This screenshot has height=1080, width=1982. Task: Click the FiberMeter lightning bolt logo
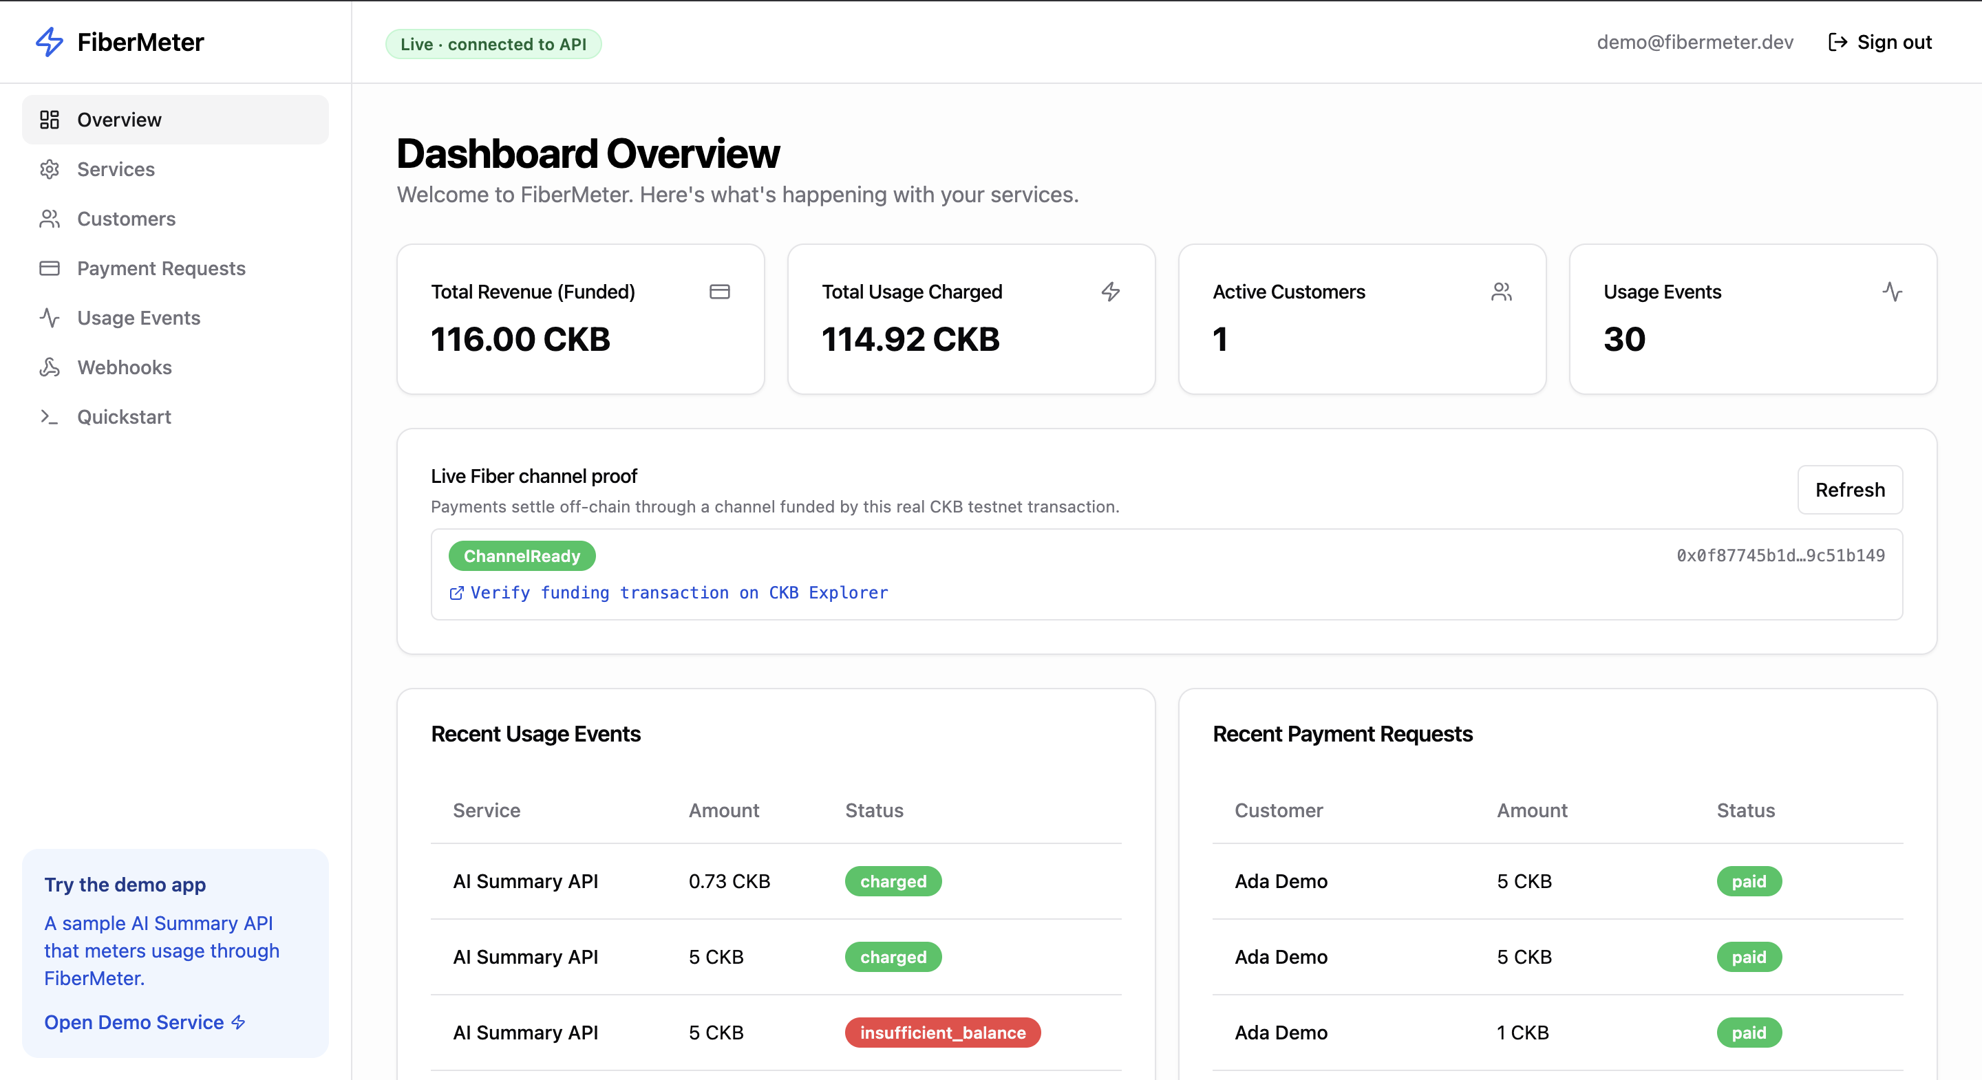(50, 43)
